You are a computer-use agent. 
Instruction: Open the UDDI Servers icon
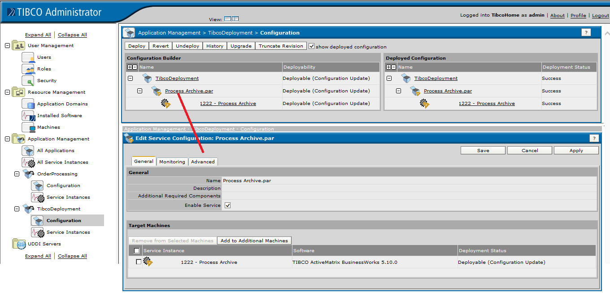tap(18, 244)
